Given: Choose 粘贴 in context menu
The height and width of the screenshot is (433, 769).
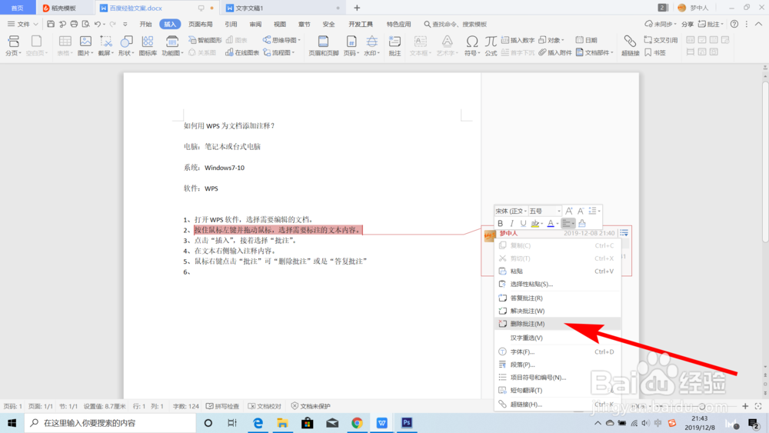Looking at the screenshot, I should (x=558, y=271).
